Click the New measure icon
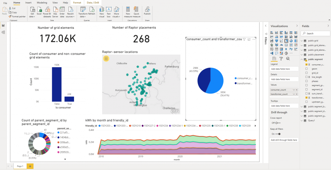The width and height of the screenshot is (331, 170). coord(128,9)
